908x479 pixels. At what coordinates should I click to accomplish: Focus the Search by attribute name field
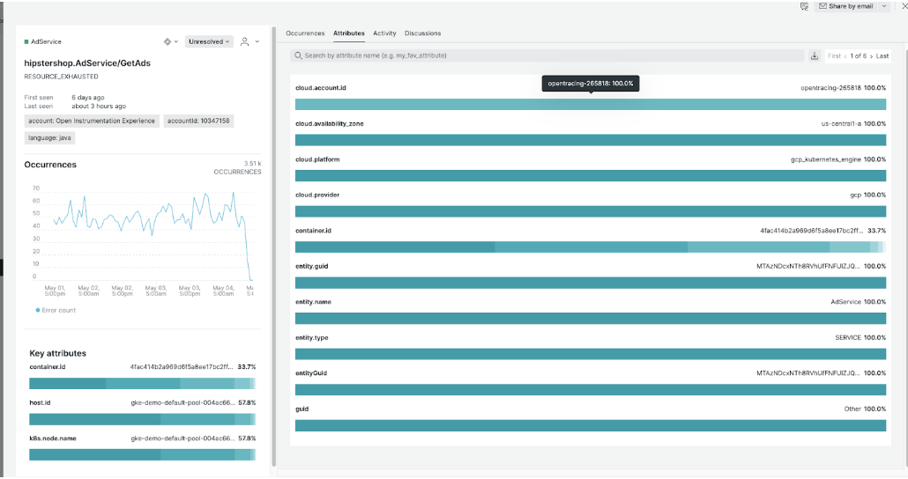point(547,55)
